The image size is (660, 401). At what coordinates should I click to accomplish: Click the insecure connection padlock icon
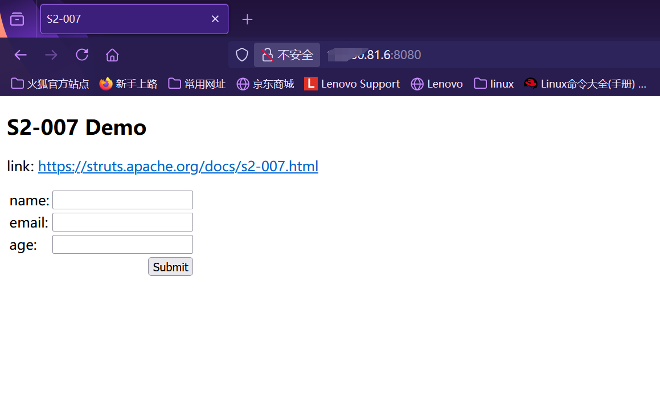point(267,55)
